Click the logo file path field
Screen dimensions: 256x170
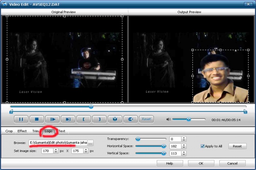(x=58, y=143)
